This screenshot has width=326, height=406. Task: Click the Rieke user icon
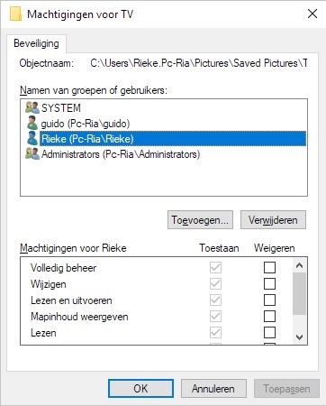(32, 138)
